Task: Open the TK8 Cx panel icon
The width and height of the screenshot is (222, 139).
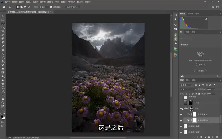Action: click(x=175, y=55)
